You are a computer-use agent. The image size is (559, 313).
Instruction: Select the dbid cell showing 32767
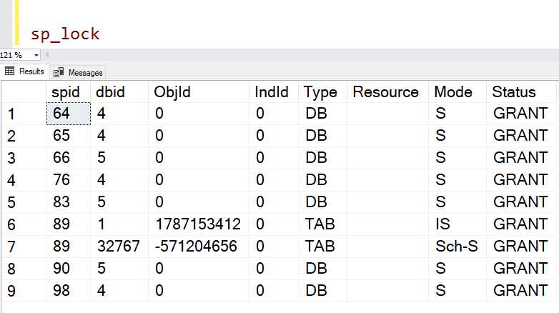(x=116, y=247)
